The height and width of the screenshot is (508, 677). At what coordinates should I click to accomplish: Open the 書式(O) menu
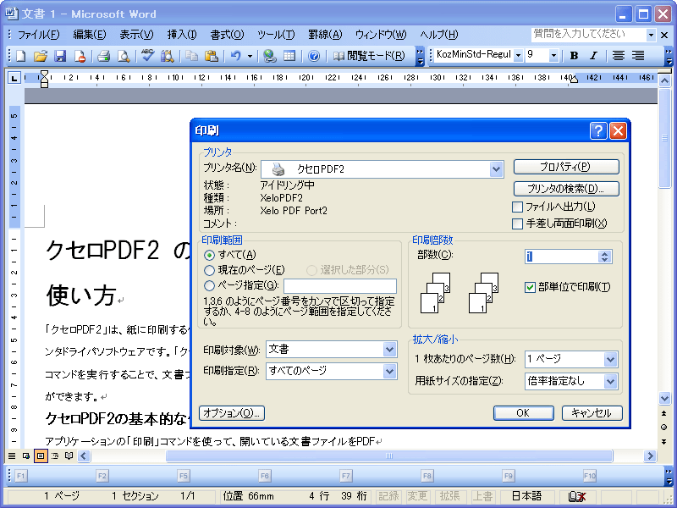click(227, 35)
